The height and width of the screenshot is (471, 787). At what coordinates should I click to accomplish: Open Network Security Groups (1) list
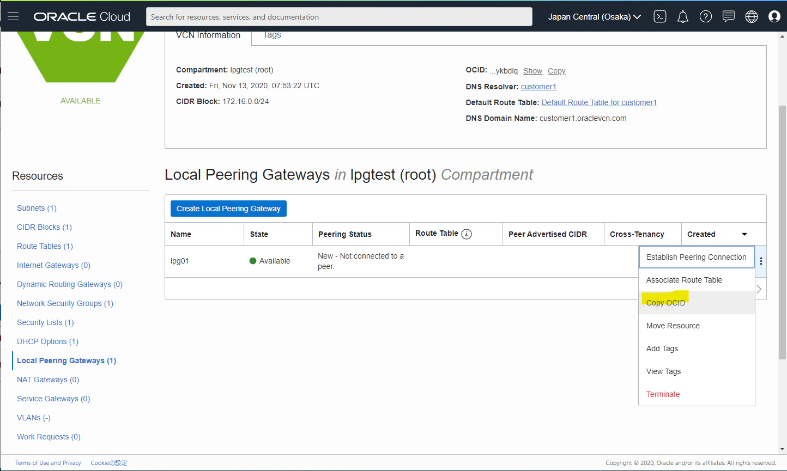(65, 303)
